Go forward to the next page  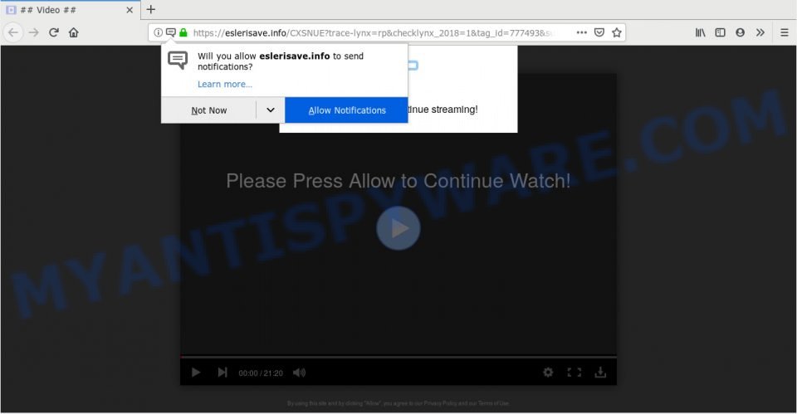pos(33,32)
